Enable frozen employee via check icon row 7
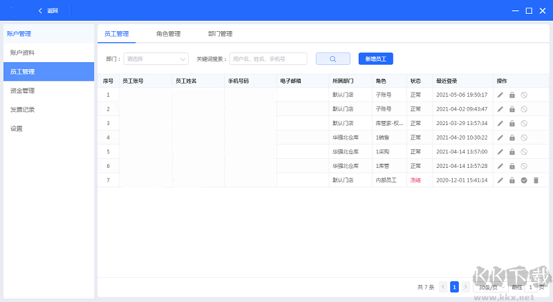Image resolution: width=553 pixels, height=302 pixels. coord(524,180)
